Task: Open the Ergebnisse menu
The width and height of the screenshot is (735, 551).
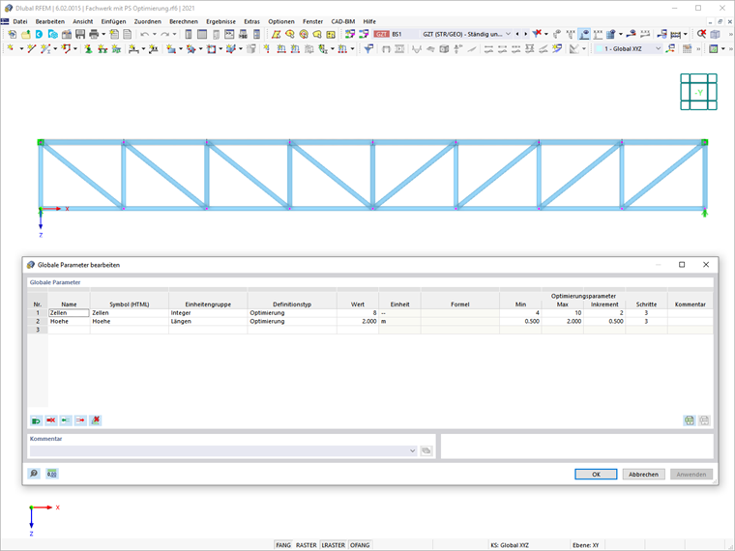Action: click(220, 21)
